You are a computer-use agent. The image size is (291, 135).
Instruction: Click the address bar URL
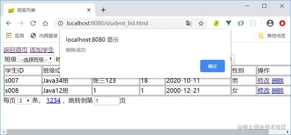coord(107,23)
